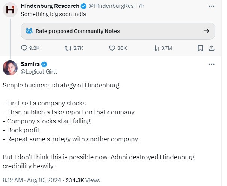Open @HindenburgRes handle link

coord(112,6)
